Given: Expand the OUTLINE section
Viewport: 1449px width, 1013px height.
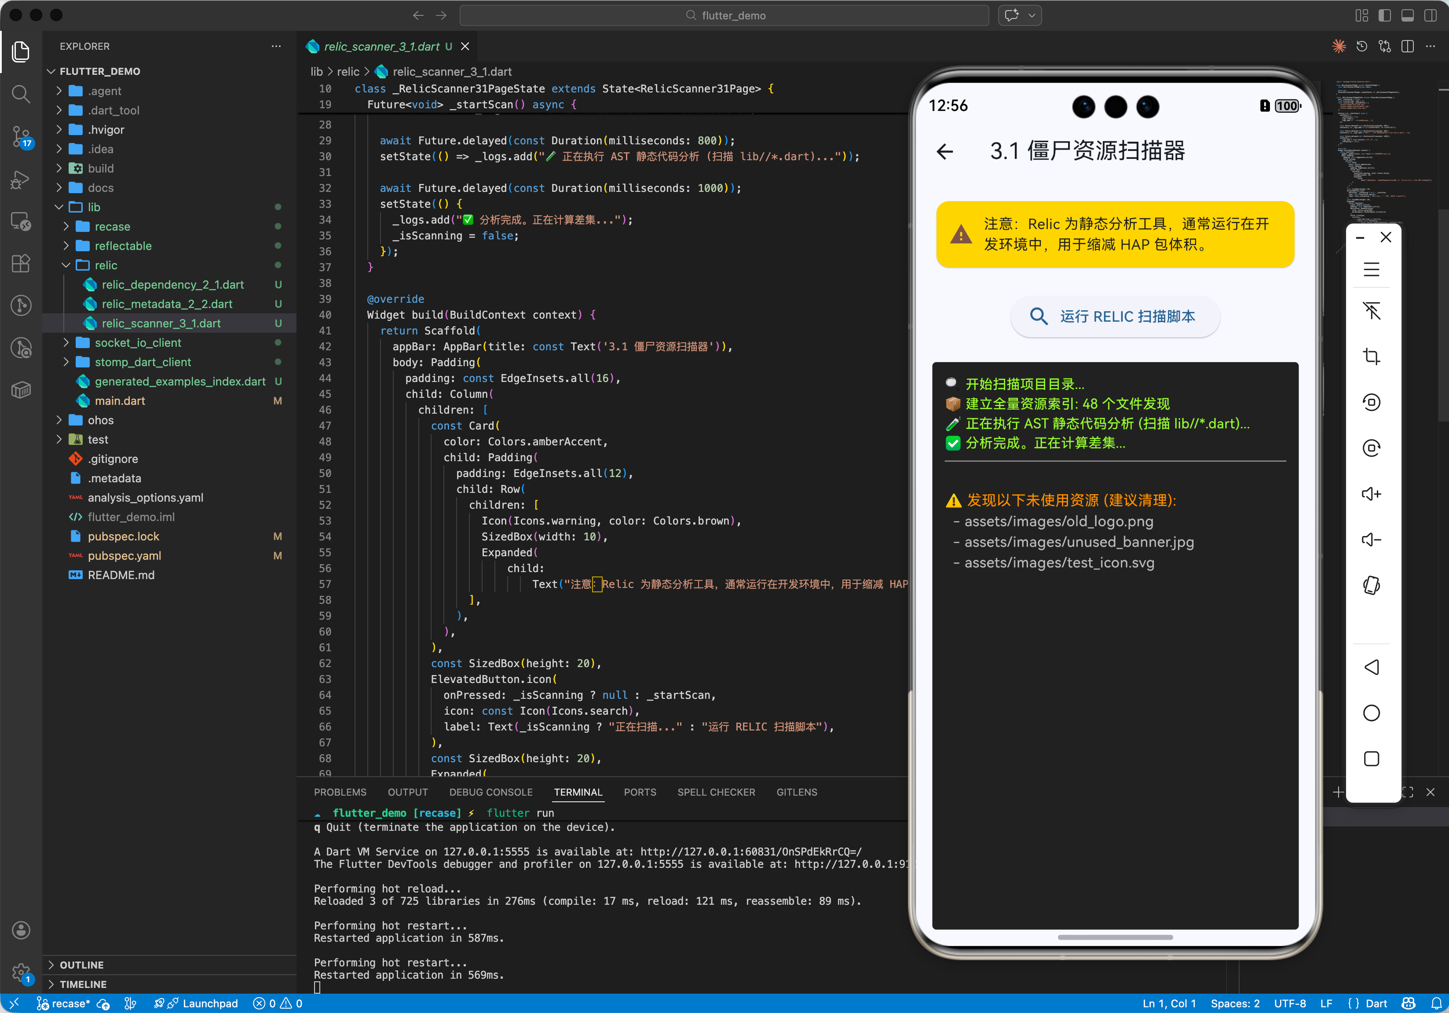Looking at the screenshot, I should click(x=81, y=965).
